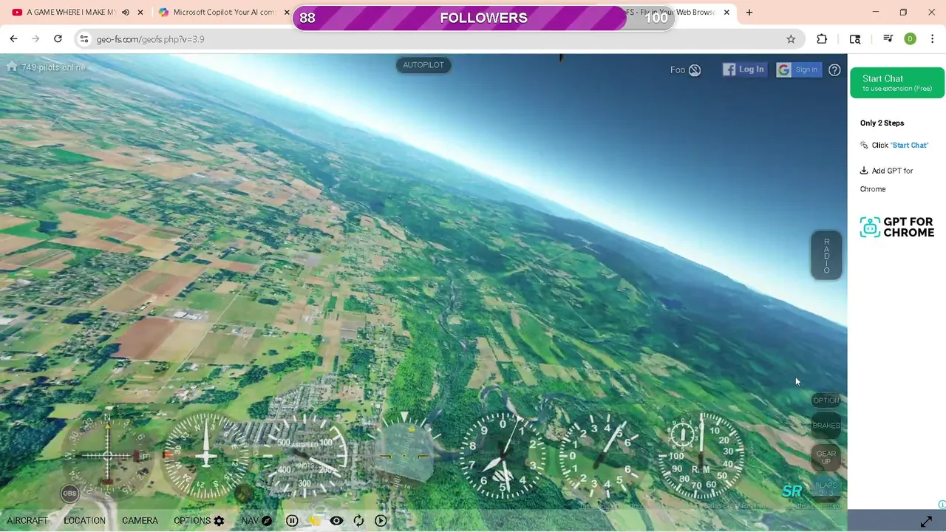Toggle the Foo chat mute icon
This screenshot has width=946, height=532.
click(x=695, y=70)
